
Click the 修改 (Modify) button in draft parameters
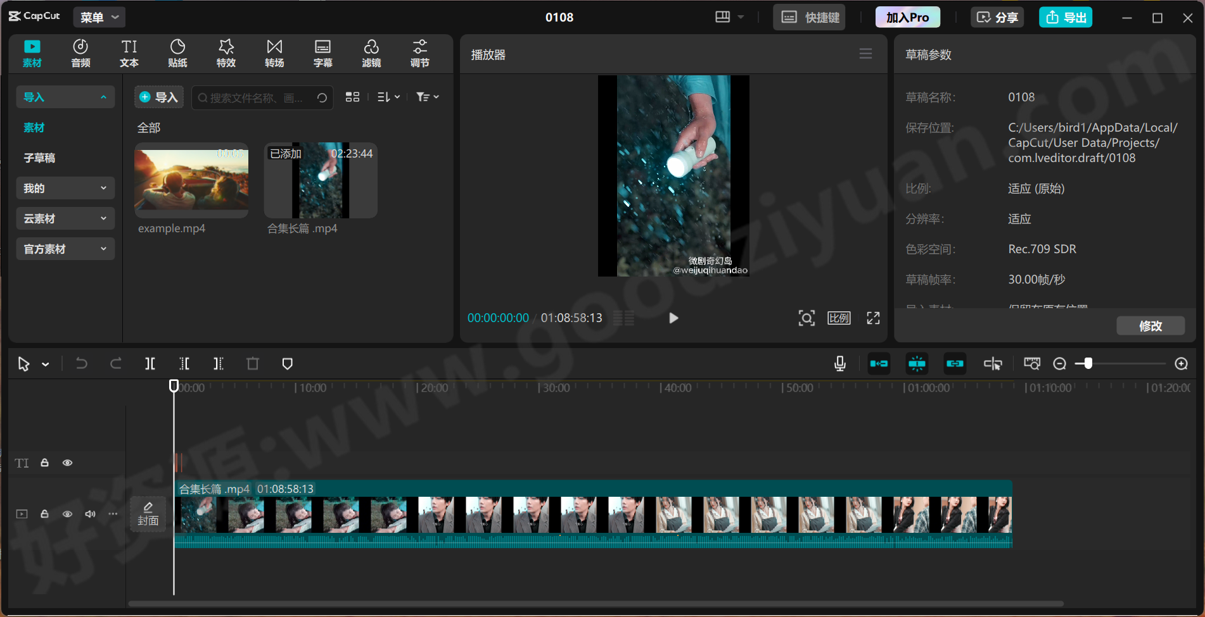(1151, 325)
